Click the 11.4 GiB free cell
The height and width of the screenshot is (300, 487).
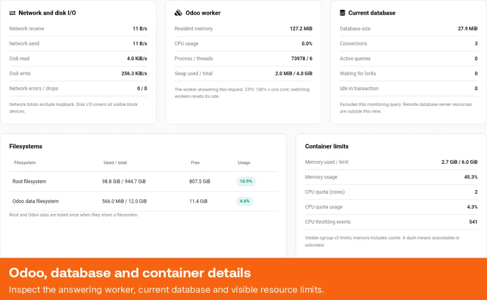pos(198,201)
